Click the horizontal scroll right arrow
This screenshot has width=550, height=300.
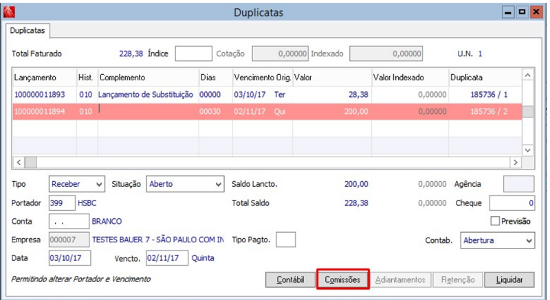pos(515,163)
